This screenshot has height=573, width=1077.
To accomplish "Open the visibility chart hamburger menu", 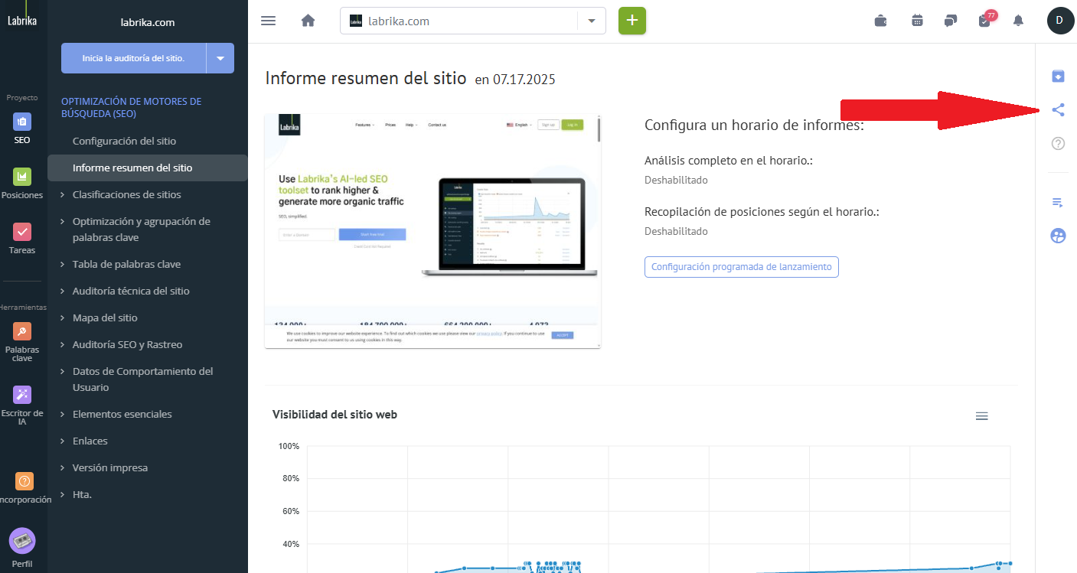I will 982,416.
